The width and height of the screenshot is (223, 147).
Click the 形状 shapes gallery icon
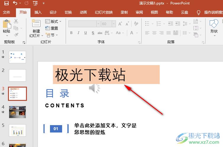click(x=214, y=24)
